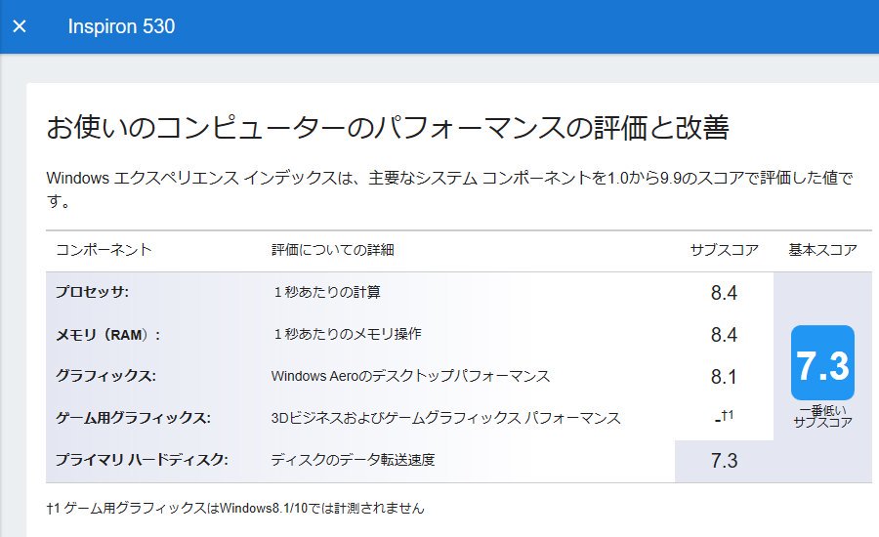Click the graphics subscore 8.1
Image resolution: width=879 pixels, height=537 pixels.
click(x=725, y=377)
